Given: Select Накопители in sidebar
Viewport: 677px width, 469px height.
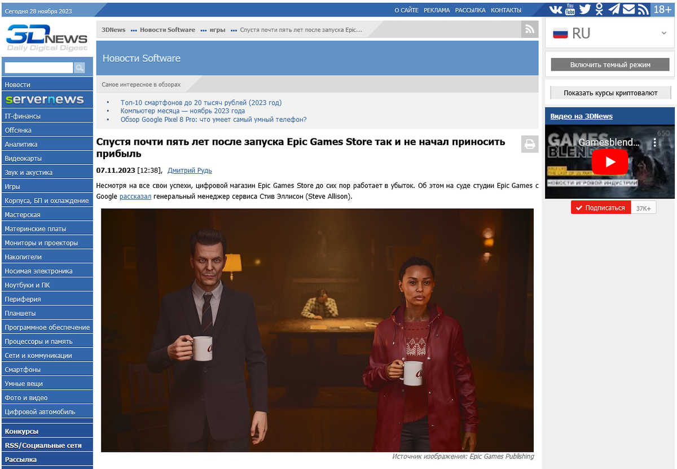Looking at the screenshot, I should coord(47,257).
